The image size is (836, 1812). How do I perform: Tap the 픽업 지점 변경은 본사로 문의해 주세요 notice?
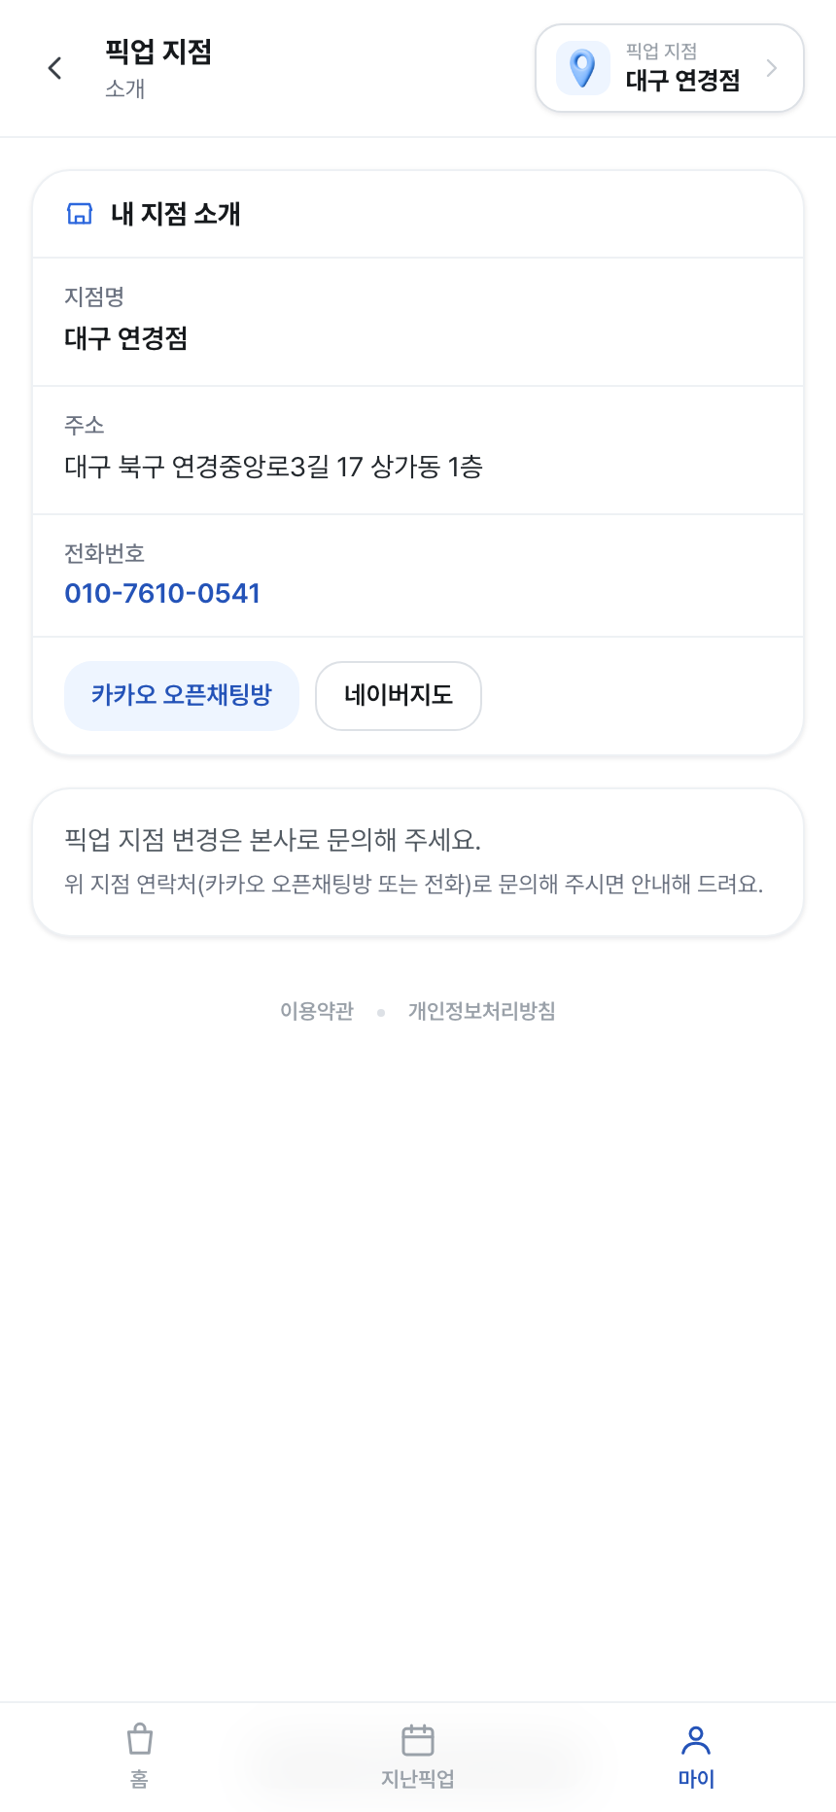click(273, 840)
